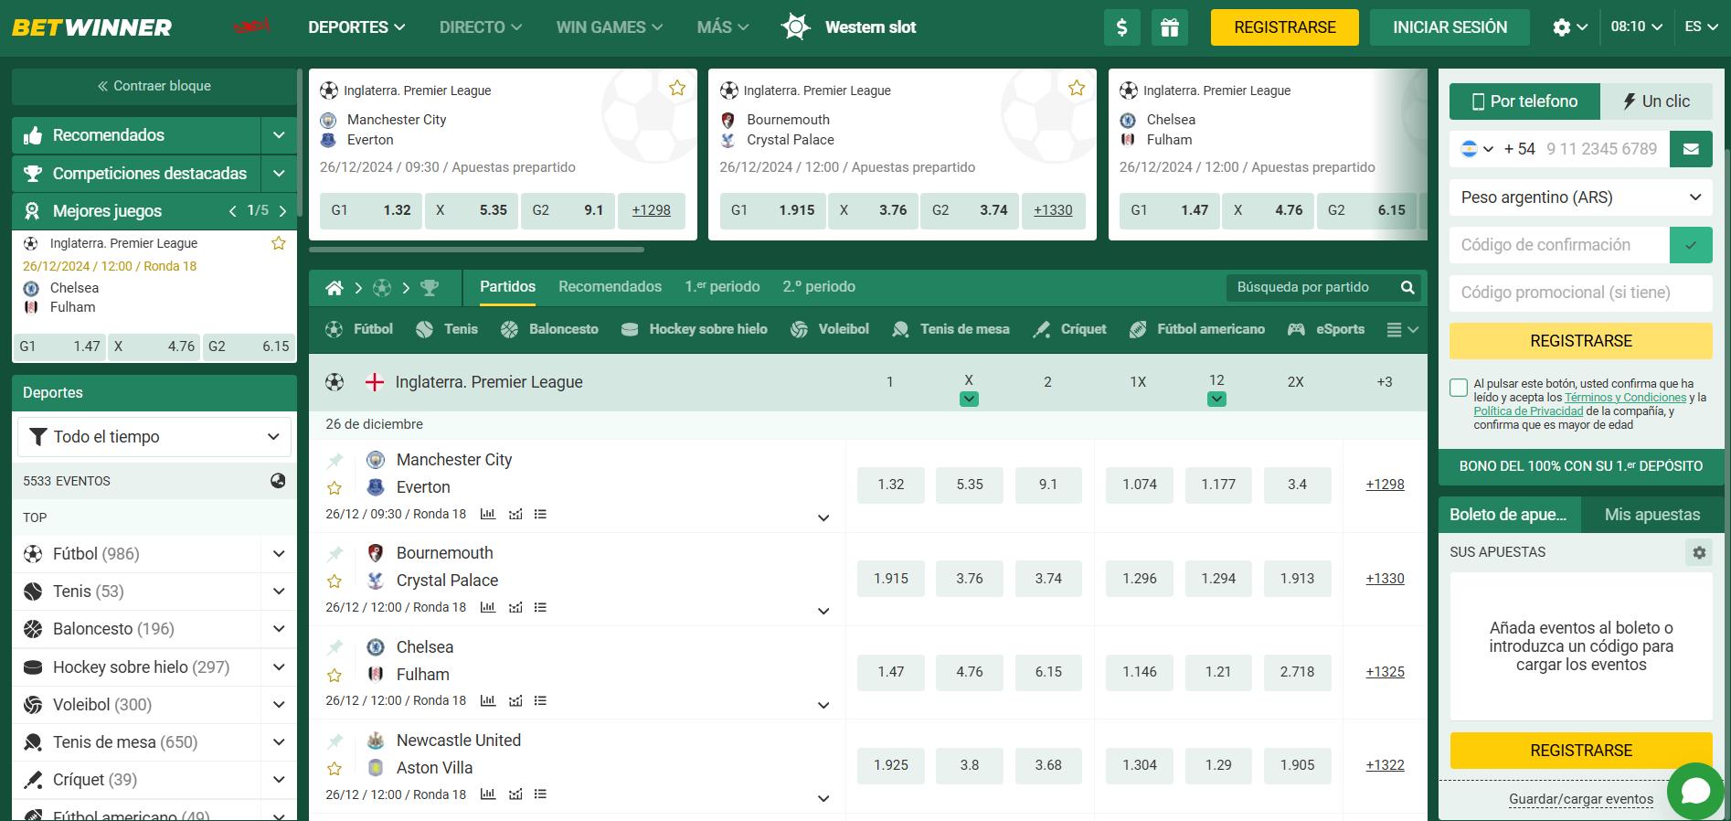Favorite Chelsea game in Mejores juegos
1731x821 pixels.
coord(279,243)
